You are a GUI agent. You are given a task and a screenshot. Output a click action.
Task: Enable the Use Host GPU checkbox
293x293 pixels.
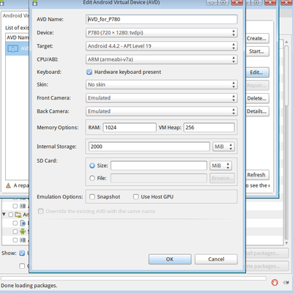point(136,197)
